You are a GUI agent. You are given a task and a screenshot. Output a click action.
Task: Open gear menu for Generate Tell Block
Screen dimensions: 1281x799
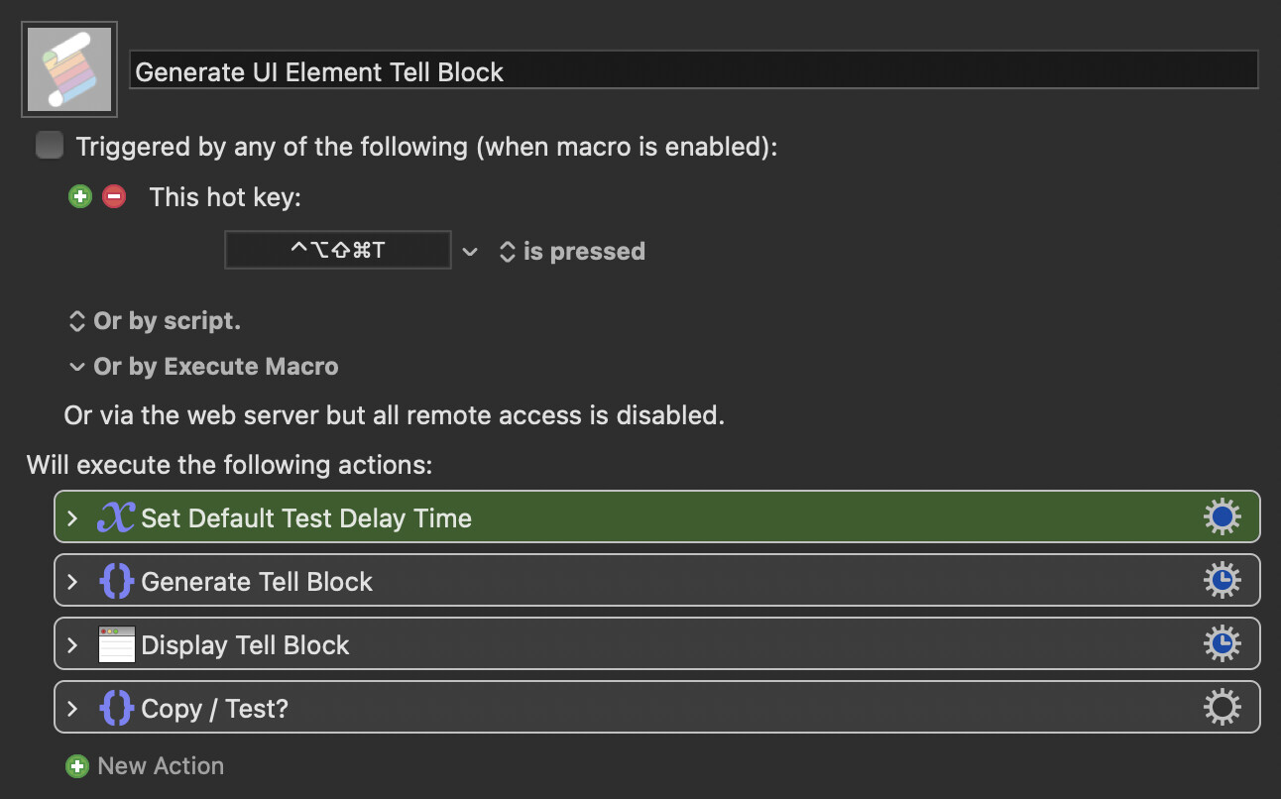[1222, 581]
